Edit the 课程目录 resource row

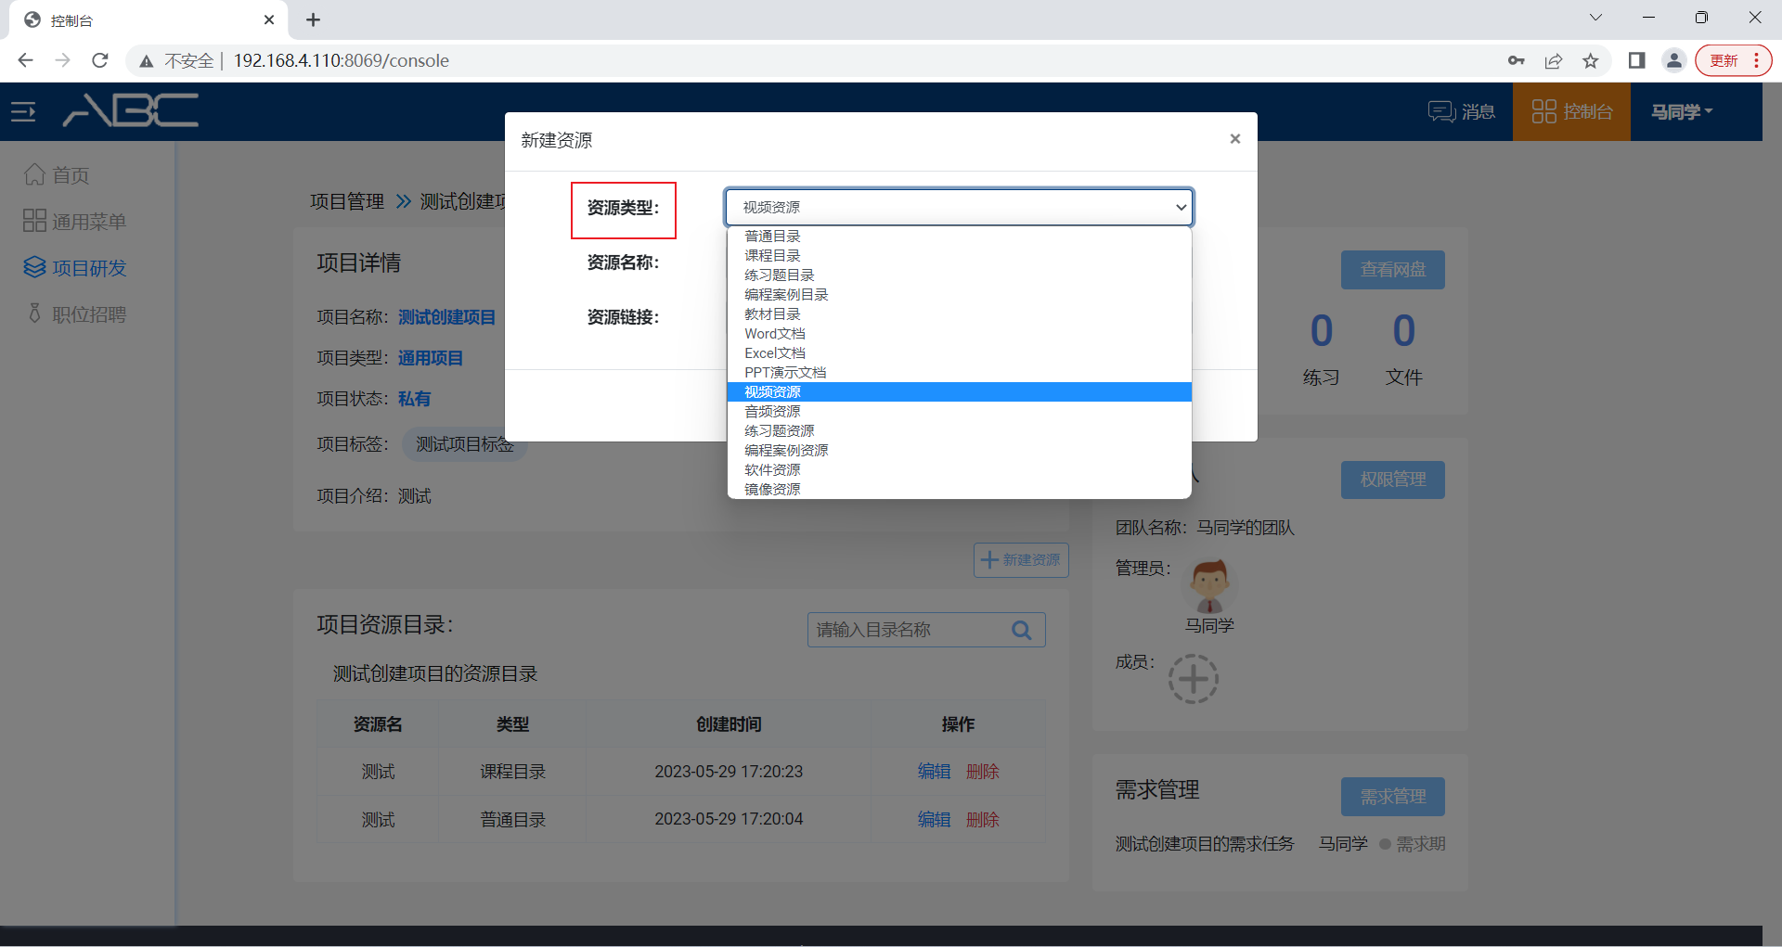934,772
